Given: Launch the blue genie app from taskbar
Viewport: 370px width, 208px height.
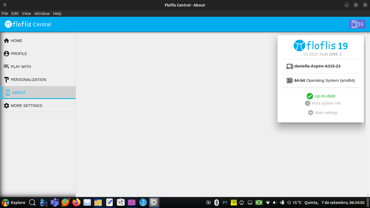Looking at the screenshot, I should (44, 202).
